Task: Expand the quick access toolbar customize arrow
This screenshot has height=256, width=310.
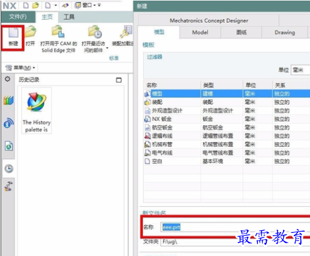Action: (x=99, y=5)
